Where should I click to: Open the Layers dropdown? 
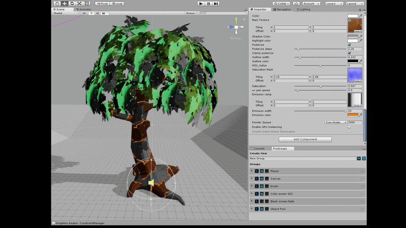pos(334,3)
